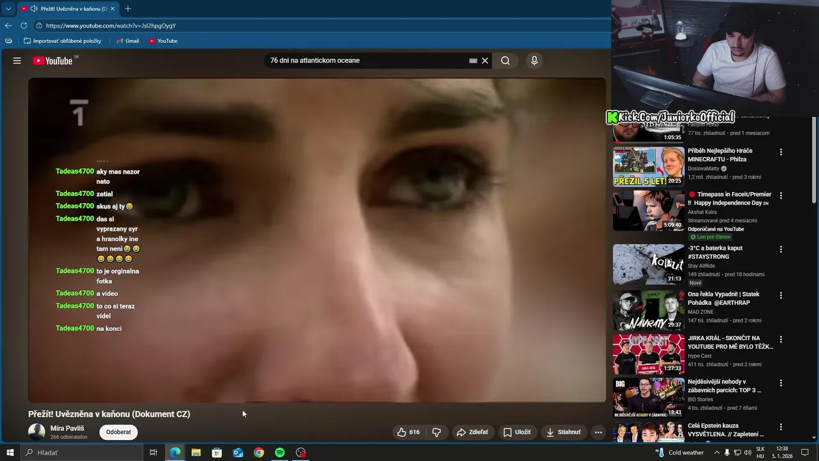
Task: Open the Míra Pavliš channel name
Action: (x=67, y=428)
